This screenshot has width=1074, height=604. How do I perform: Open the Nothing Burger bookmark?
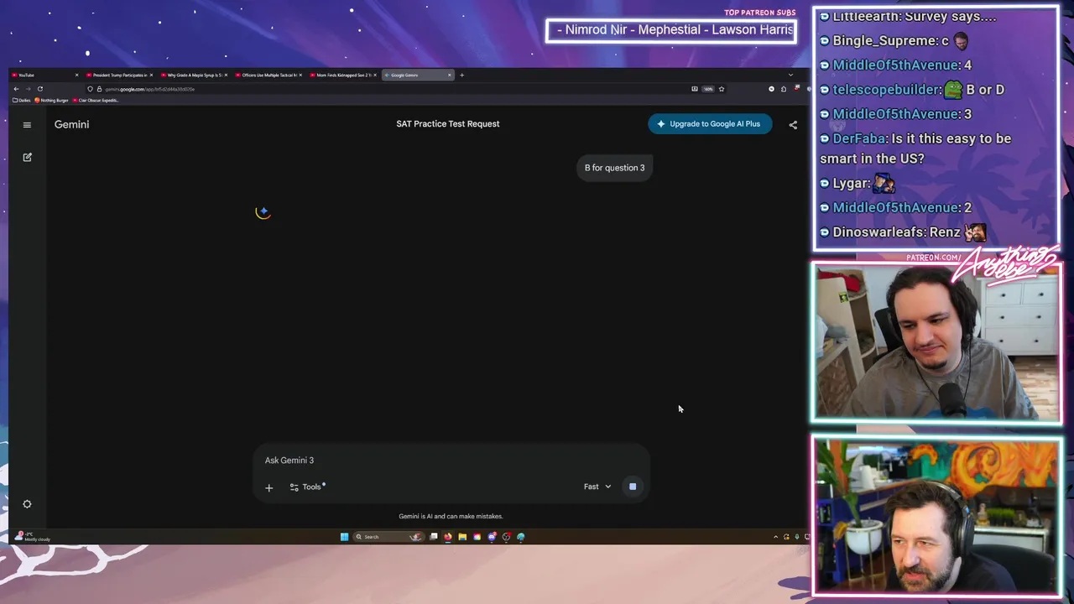[52, 100]
